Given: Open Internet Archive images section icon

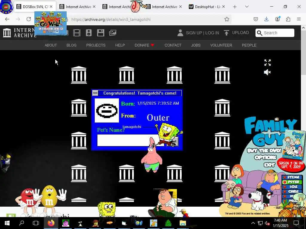Looking at the screenshot, I should pyautogui.click(x=113, y=33).
